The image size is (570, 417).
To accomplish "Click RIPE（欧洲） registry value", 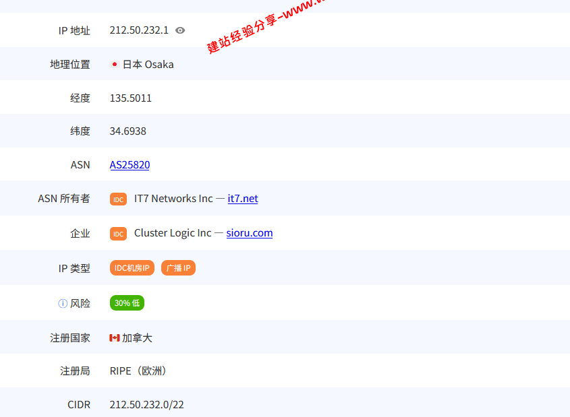I will (x=138, y=371).
